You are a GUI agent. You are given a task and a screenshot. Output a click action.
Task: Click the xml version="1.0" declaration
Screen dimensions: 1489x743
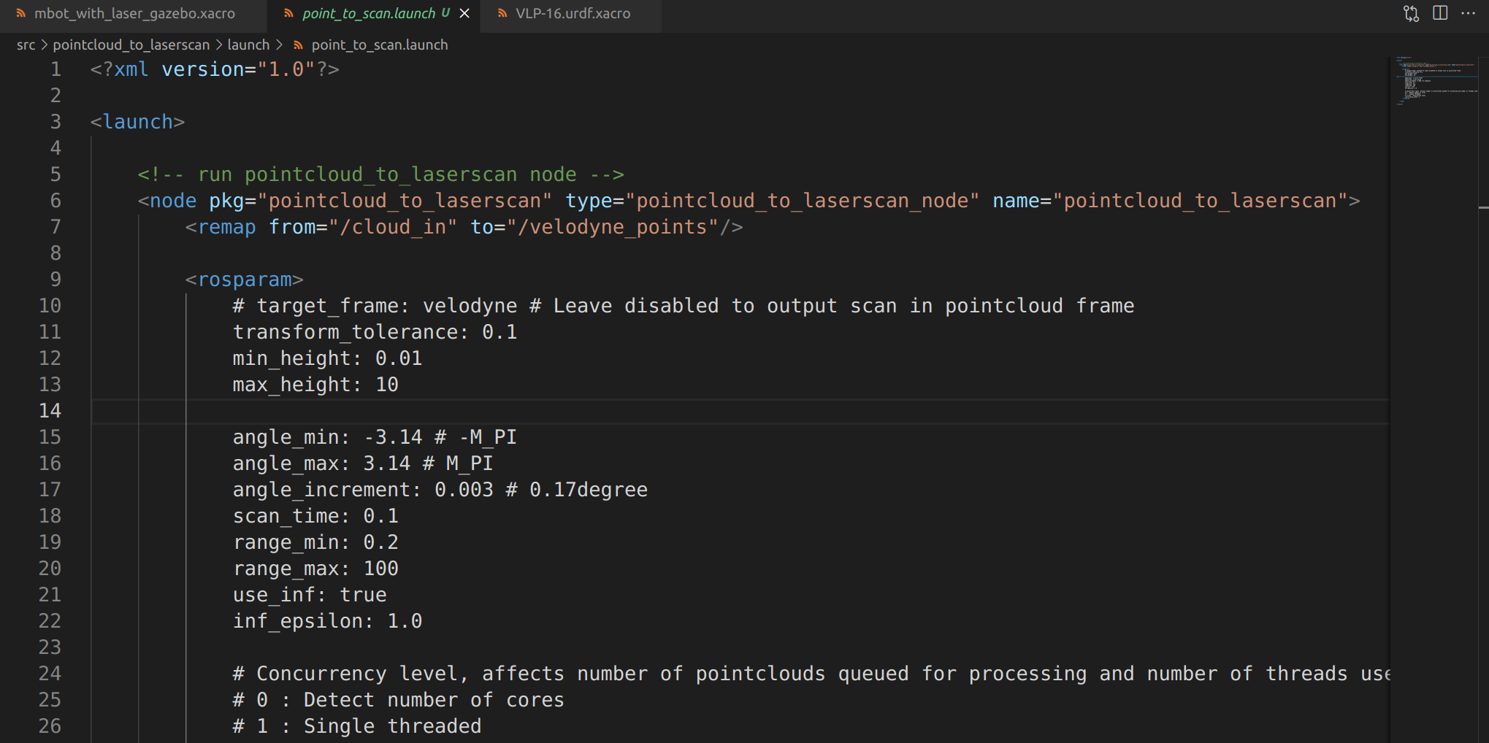[215, 69]
